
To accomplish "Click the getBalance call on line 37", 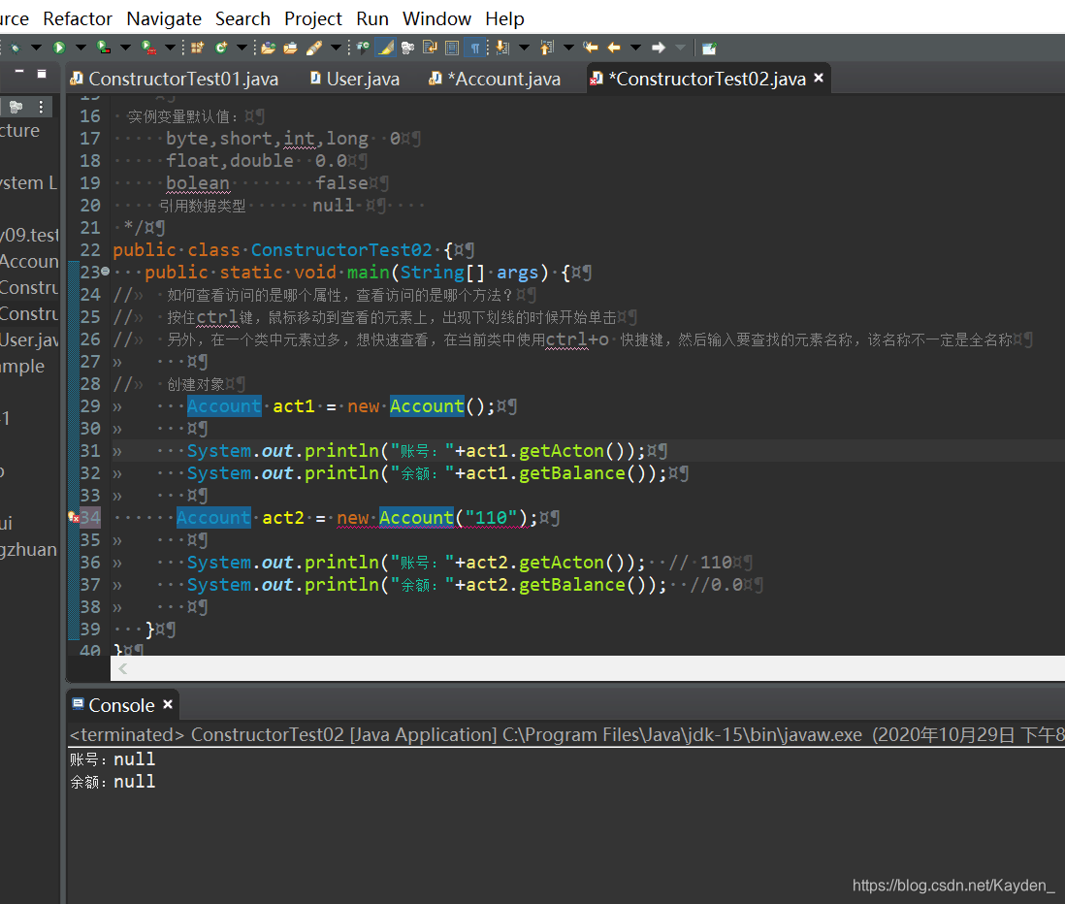I will click(572, 584).
